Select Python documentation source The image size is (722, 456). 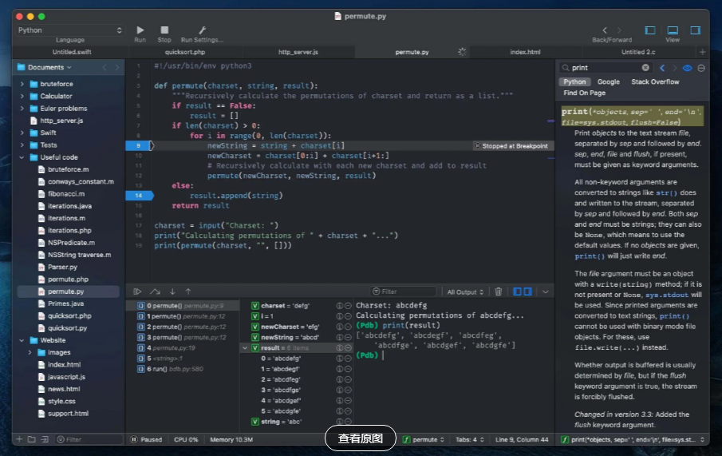pos(574,81)
